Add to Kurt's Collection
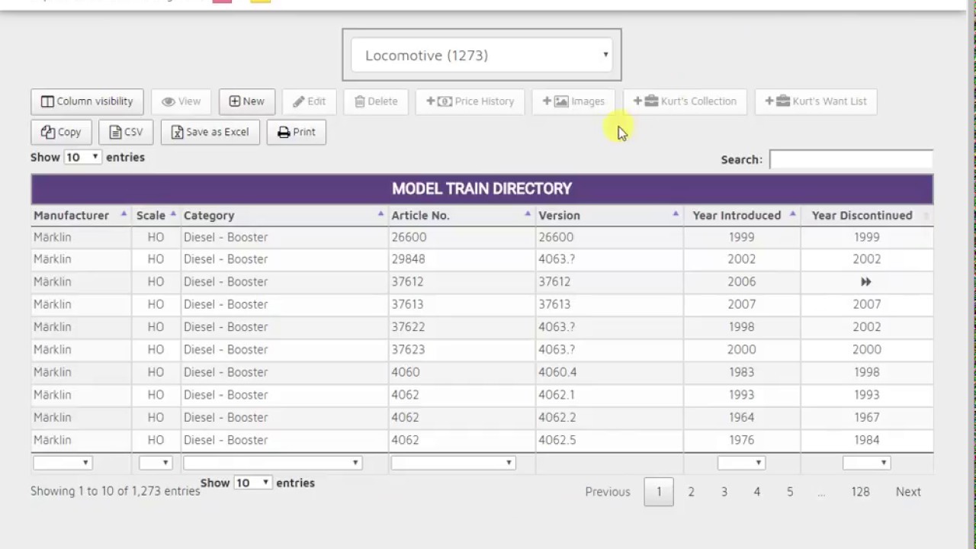 point(685,101)
